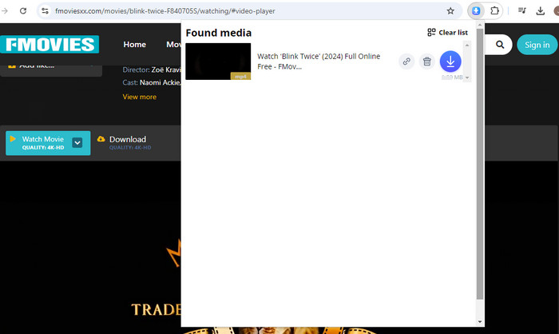Bookmark this page with the star
This screenshot has height=334, width=559.
[x=450, y=11]
